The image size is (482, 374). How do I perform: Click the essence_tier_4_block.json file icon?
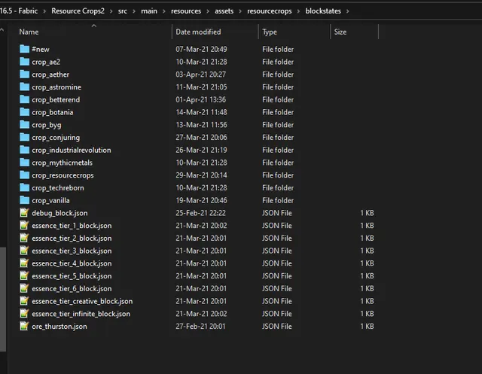click(x=24, y=263)
